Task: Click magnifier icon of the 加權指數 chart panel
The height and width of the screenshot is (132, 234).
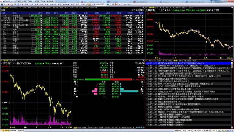Action: 232,7
